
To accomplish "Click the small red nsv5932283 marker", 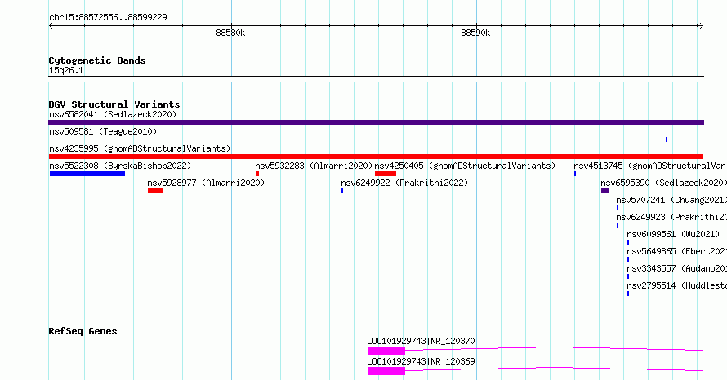I will [x=257, y=174].
